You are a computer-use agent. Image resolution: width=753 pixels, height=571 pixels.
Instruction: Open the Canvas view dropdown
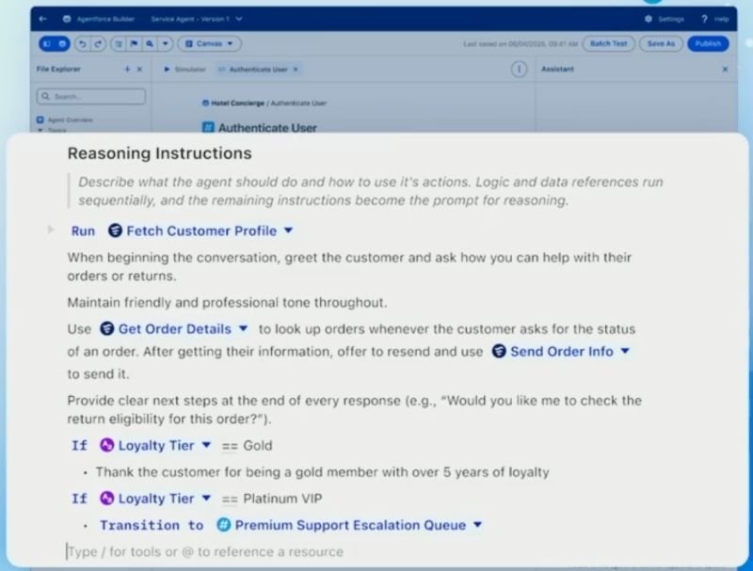(x=209, y=43)
